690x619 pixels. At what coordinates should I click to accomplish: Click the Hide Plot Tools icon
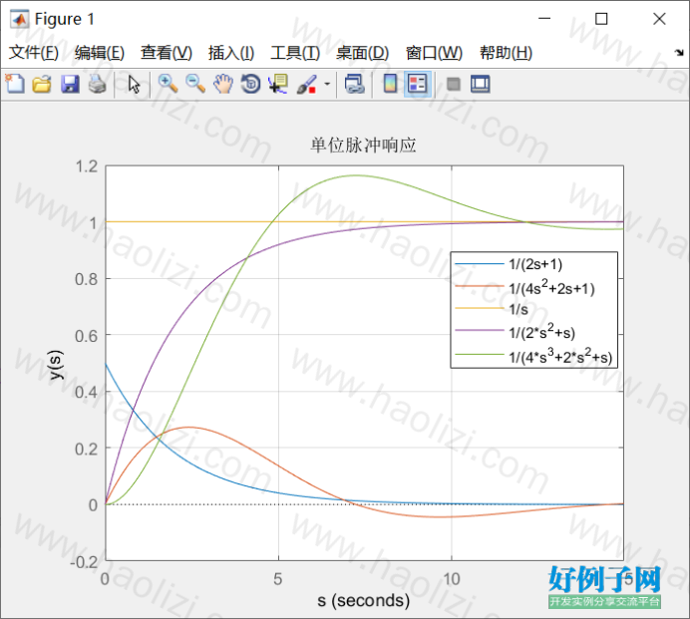[x=454, y=84]
